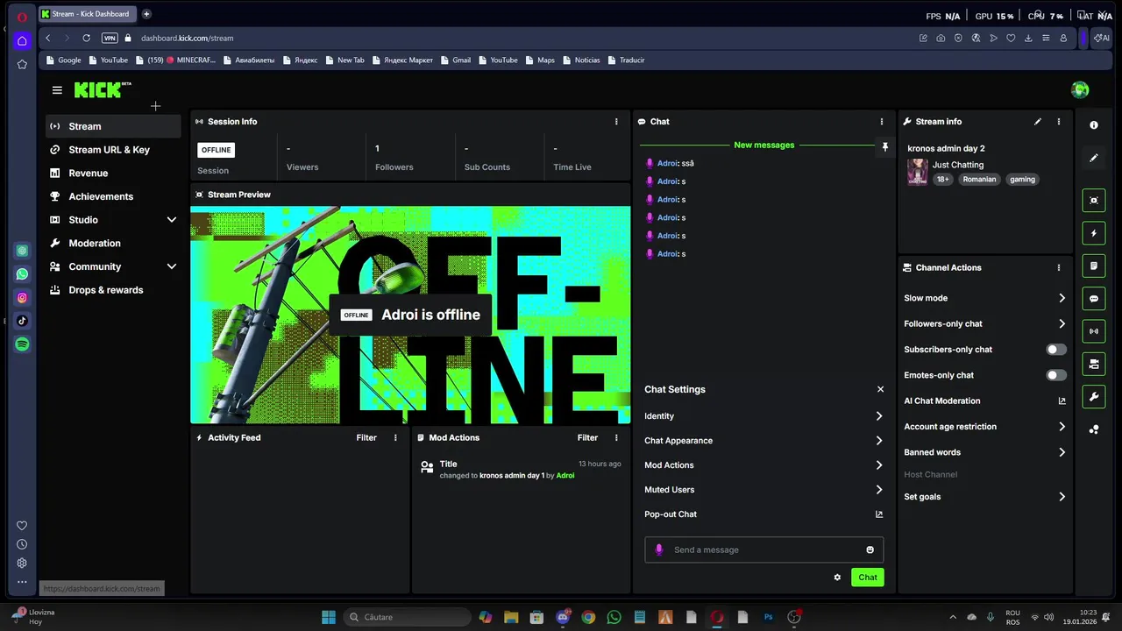Image resolution: width=1122 pixels, height=631 pixels.
Task: Open Banned words settings
Action: click(x=984, y=452)
